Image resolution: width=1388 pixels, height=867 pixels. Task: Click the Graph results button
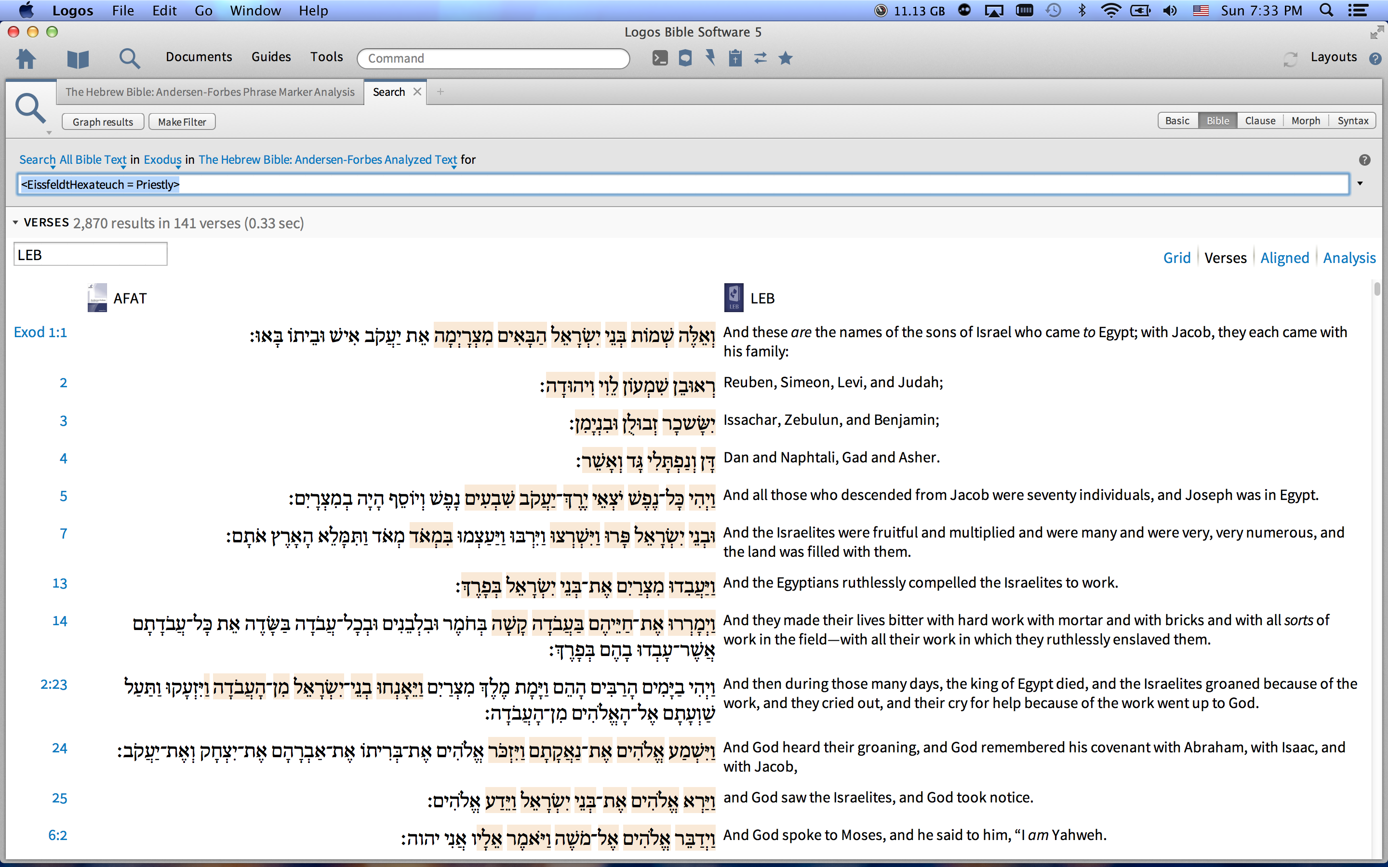[103, 121]
